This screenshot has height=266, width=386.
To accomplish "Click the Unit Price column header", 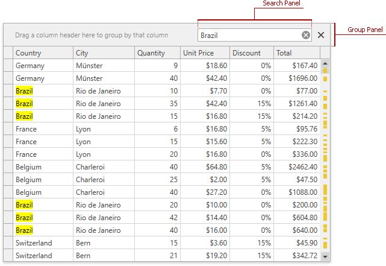I will [x=205, y=53].
